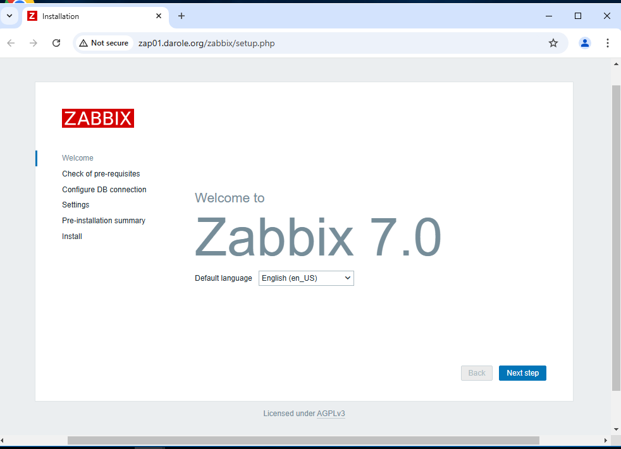Click the Zabbix favicon on the Installation tab
The height and width of the screenshot is (449, 621).
pos(32,16)
